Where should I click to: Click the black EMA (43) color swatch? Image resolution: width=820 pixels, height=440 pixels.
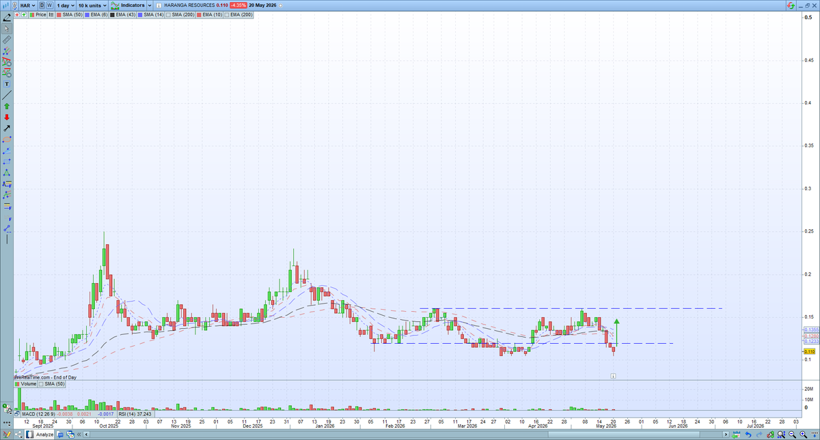[113, 14]
